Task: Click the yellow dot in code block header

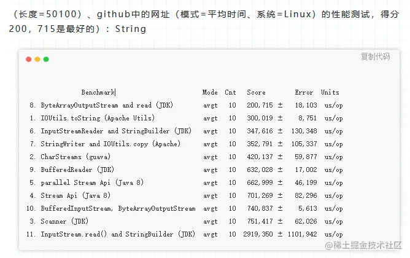Action: (x=37, y=60)
